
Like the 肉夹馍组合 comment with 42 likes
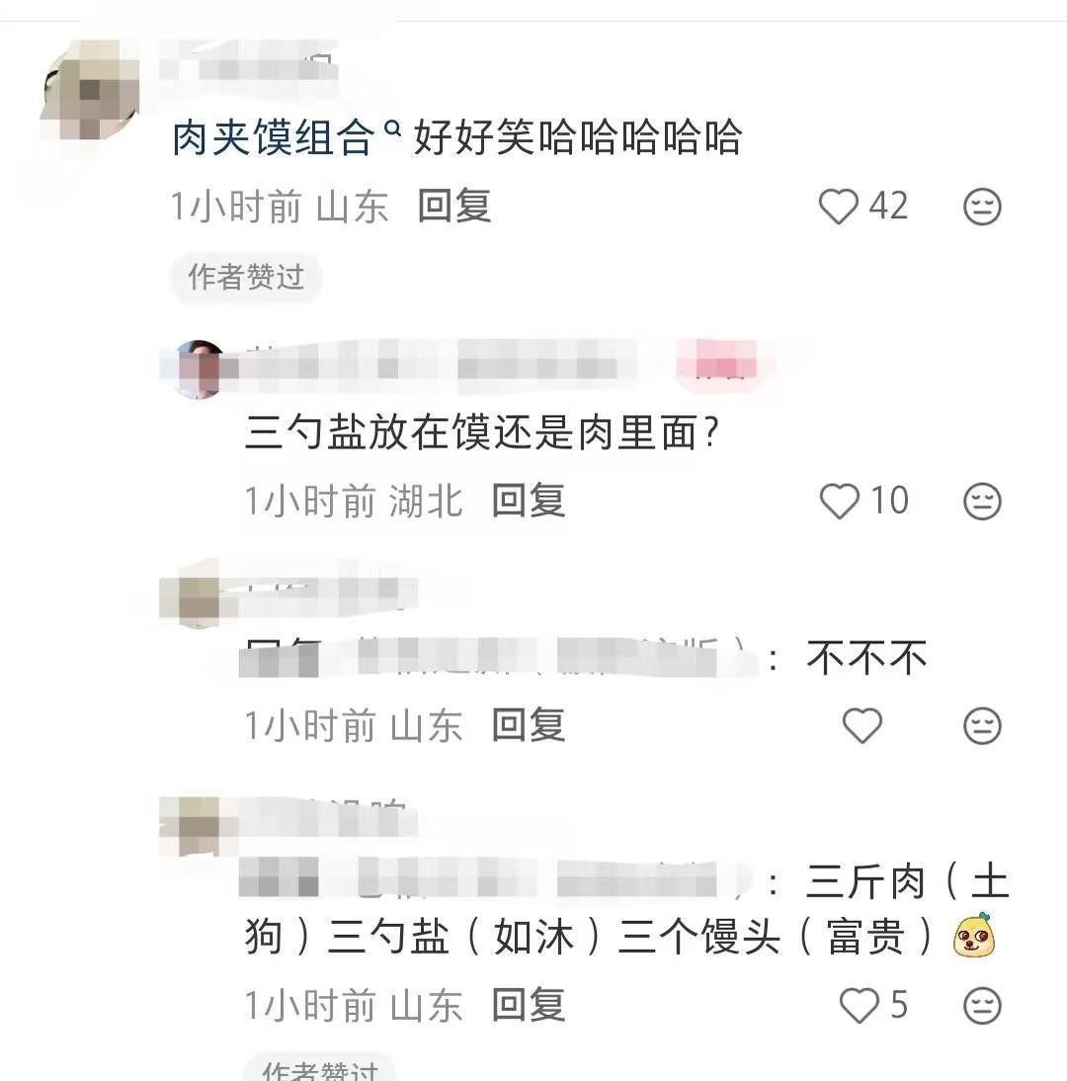click(x=838, y=207)
